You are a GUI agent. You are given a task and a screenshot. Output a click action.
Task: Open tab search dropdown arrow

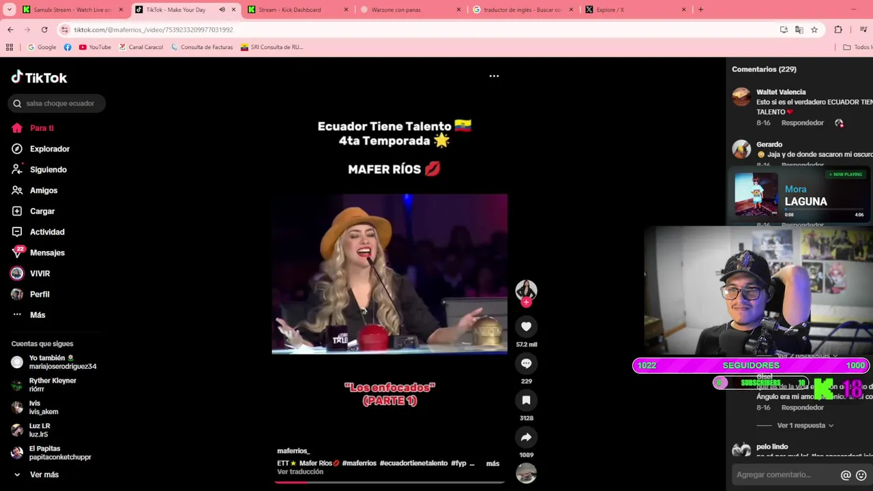[x=9, y=10]
